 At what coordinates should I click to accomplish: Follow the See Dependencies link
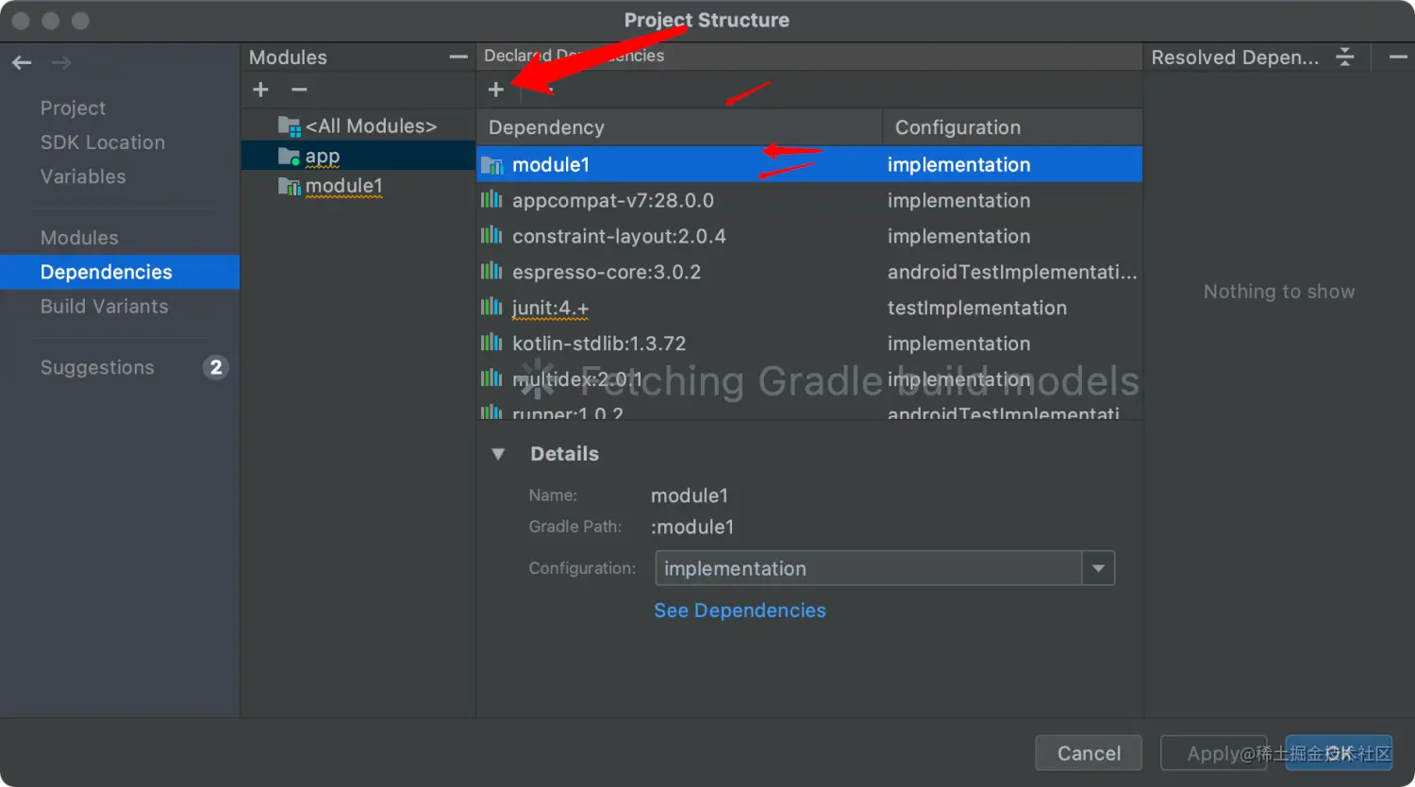tap(740, 611)
